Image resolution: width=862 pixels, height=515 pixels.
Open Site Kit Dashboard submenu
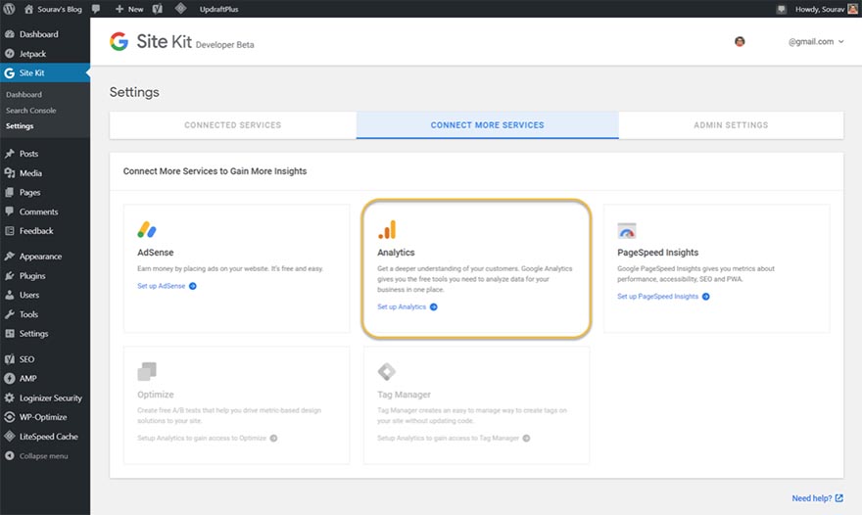(x=24, y=95)
